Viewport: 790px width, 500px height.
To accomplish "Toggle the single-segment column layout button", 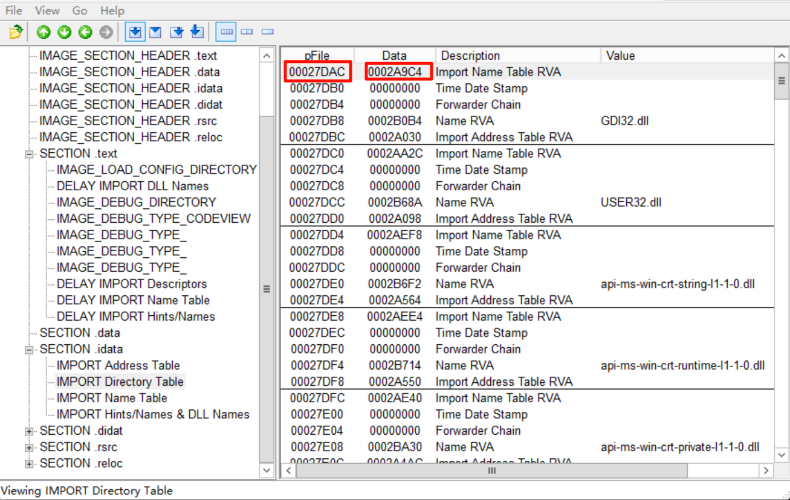I will click(x=268, y=32).
